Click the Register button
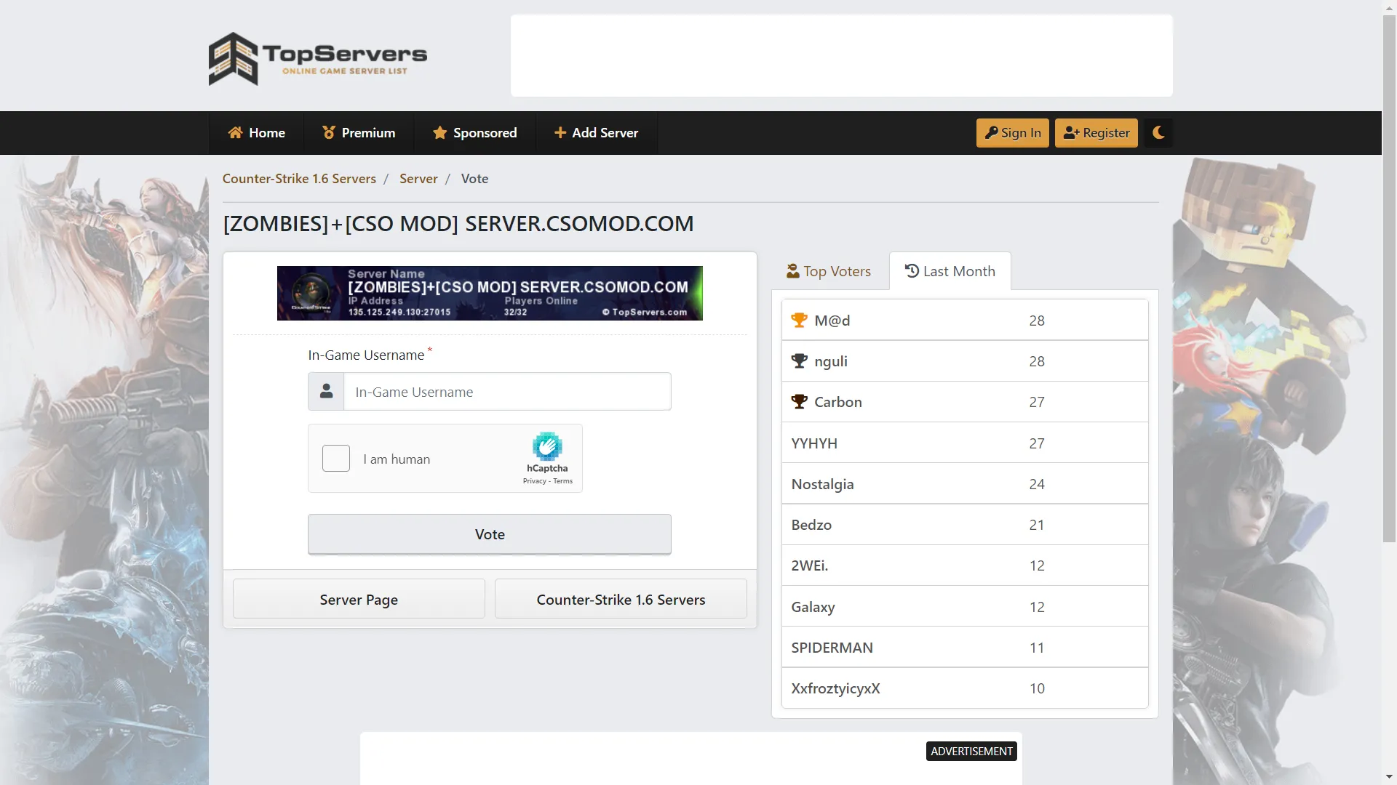 coord(1096,133)
